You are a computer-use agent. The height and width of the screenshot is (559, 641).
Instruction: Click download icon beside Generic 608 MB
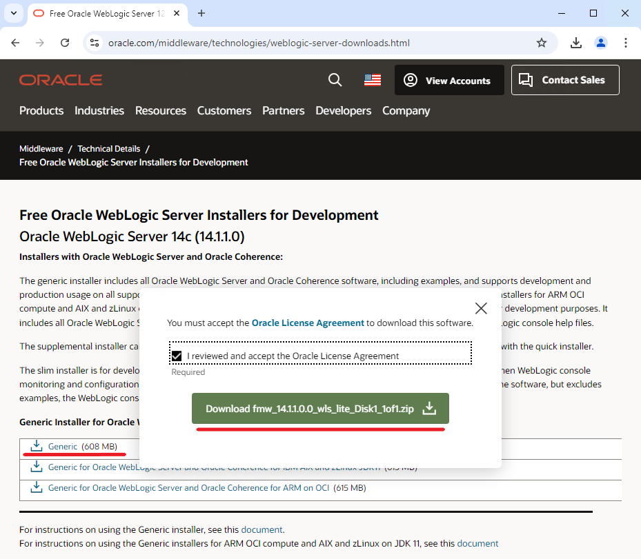[37, 445]
